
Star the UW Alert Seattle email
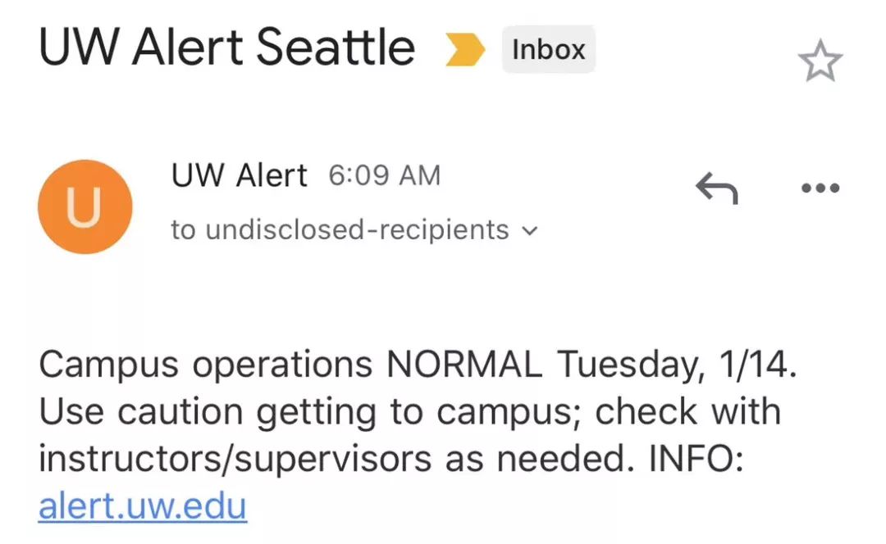pyautogui.click(x=820, y=63)
